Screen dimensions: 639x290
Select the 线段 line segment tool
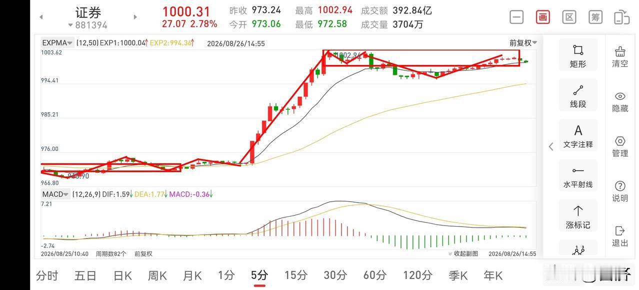(578, 95)
